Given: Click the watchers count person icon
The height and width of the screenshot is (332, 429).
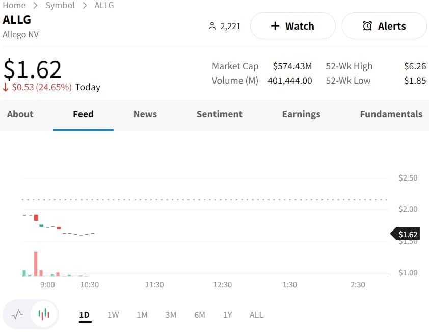Looking at the screenshot, I should (212, 26).
